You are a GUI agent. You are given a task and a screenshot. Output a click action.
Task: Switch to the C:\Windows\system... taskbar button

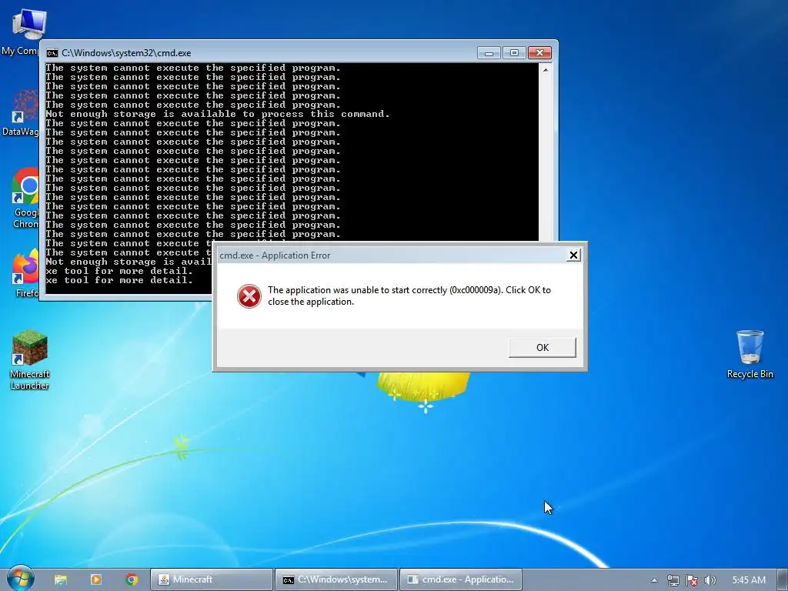click(x=336, y=579)
